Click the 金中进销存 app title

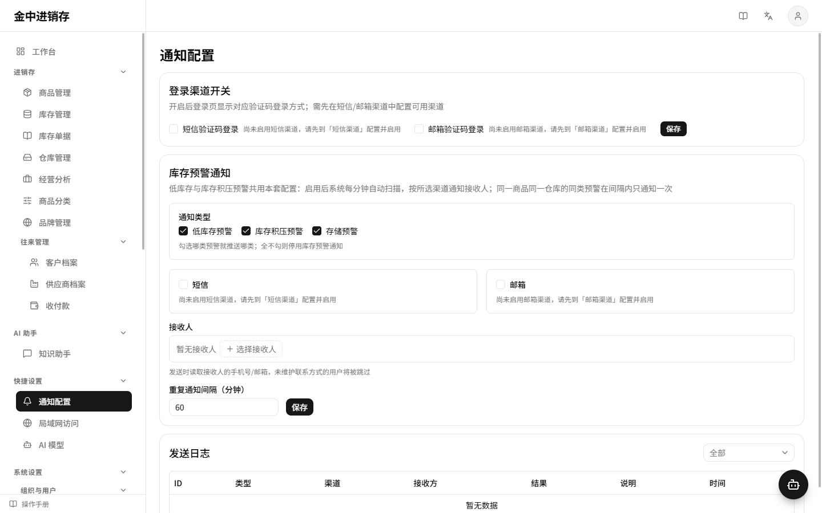point(42,17)
